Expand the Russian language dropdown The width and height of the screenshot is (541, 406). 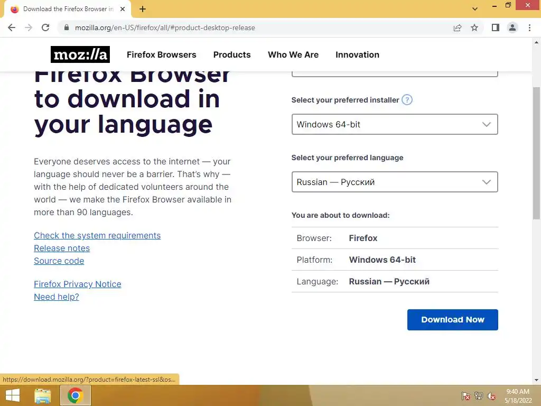[x=395, y=182]
